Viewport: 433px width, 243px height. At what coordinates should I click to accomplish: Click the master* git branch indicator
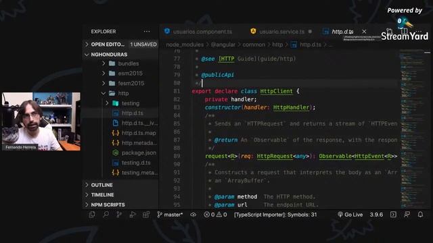tap(170, 215)
